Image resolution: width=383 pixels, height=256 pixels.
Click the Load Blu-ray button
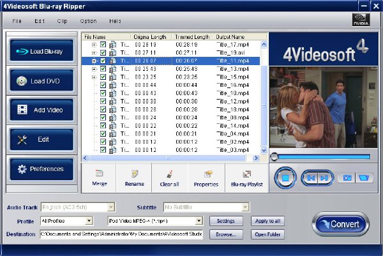pos(41,50)
